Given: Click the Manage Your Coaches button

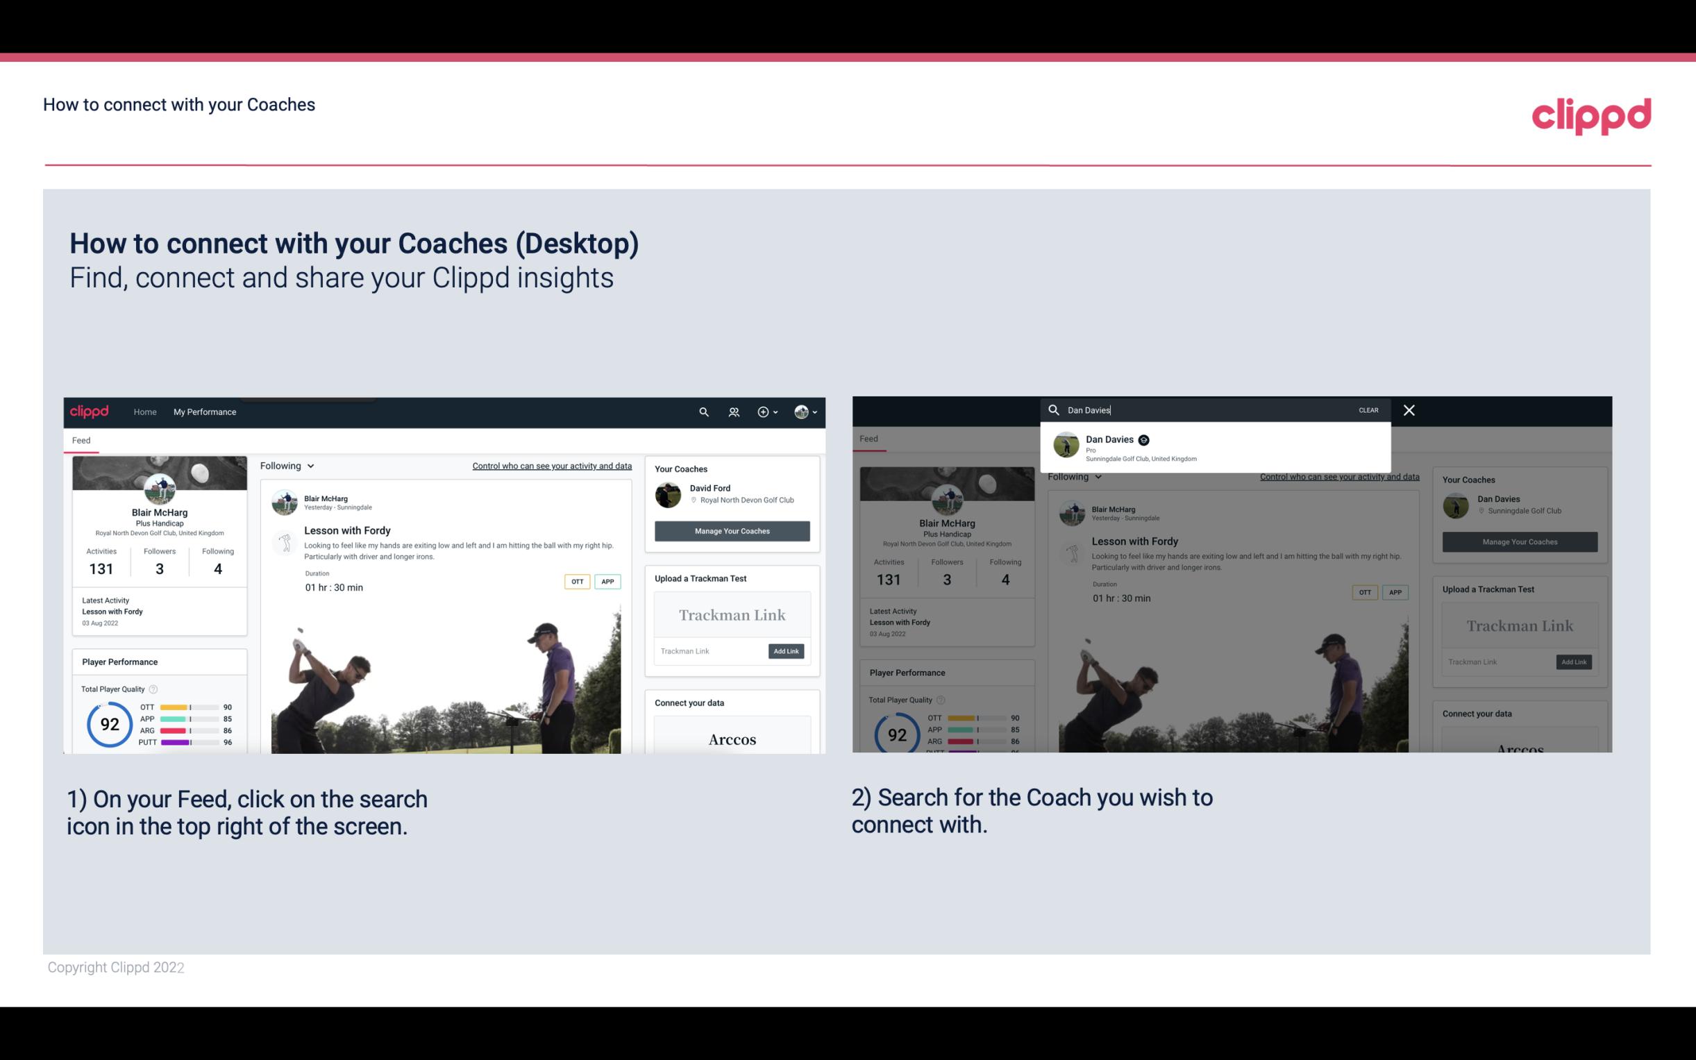Looking at the screenshot, I should 732,530.
